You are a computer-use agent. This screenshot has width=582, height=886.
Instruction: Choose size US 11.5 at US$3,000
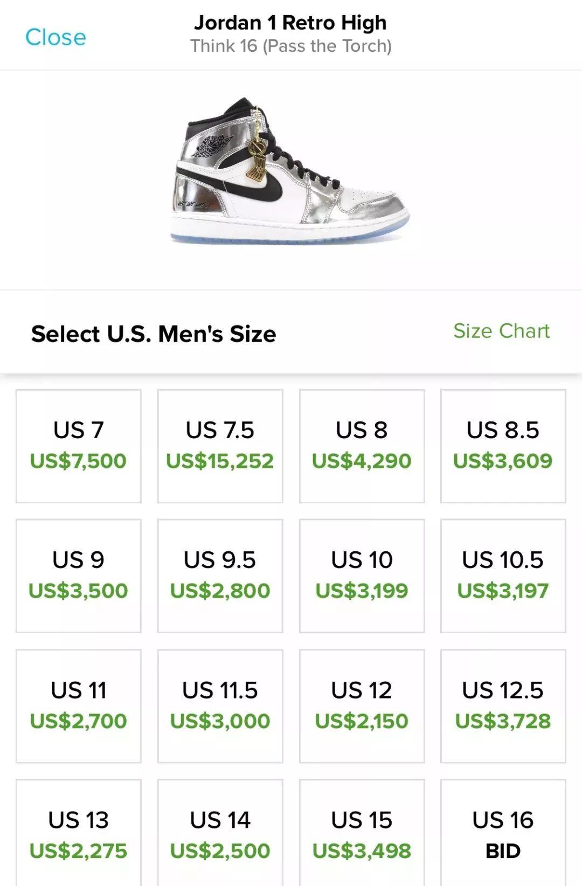tap(220, 707)
